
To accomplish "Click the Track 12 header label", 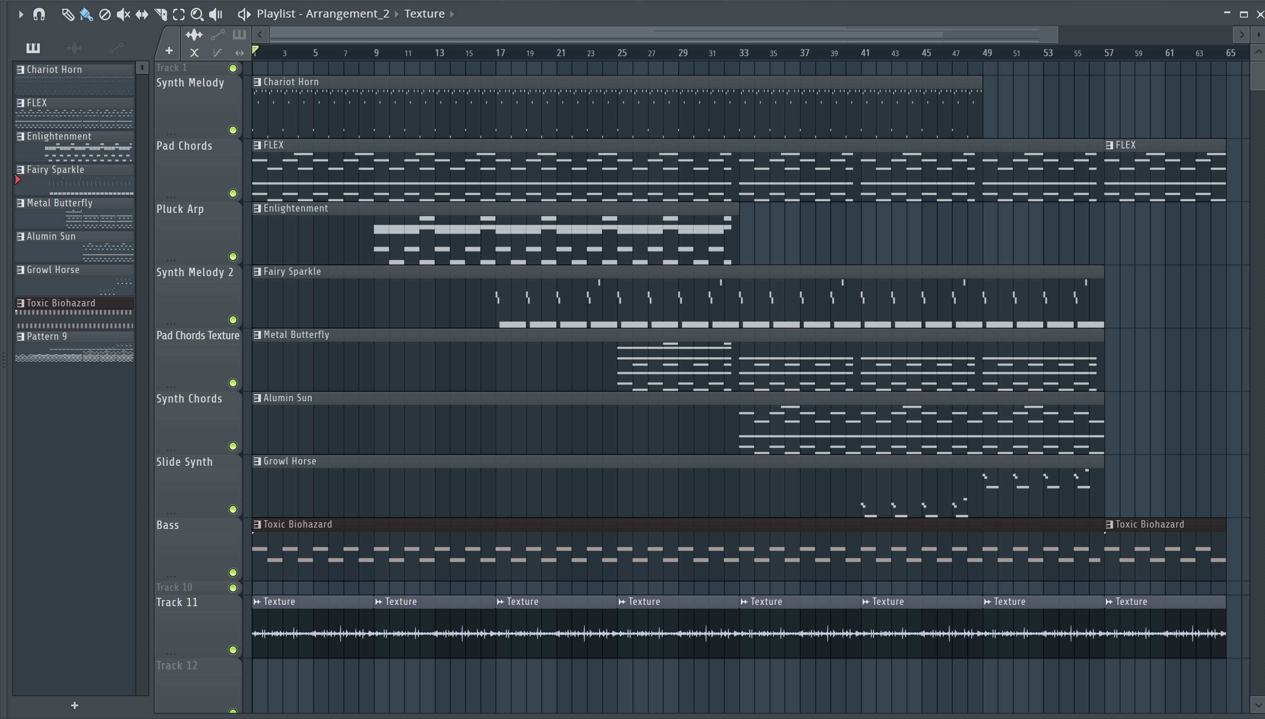I will pyautogui.click(x=177, y=665).
